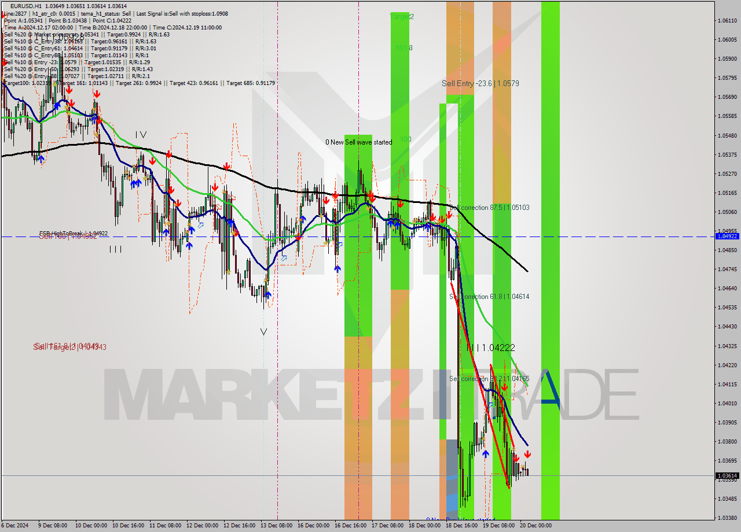Click the '6 Dec 2024' date on time axis
Screen dimensions: 741x532
(x=14, y=526)
